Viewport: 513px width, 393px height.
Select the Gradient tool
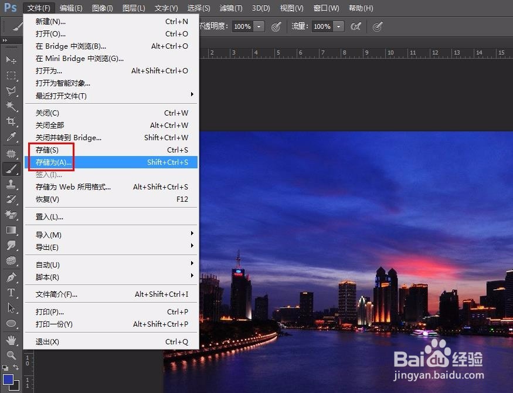click(x=12, y=230)
